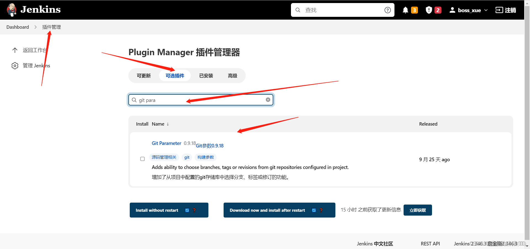Open the 插件管理 breadcrumb
The image size is (530, 249).
(52, 27)
